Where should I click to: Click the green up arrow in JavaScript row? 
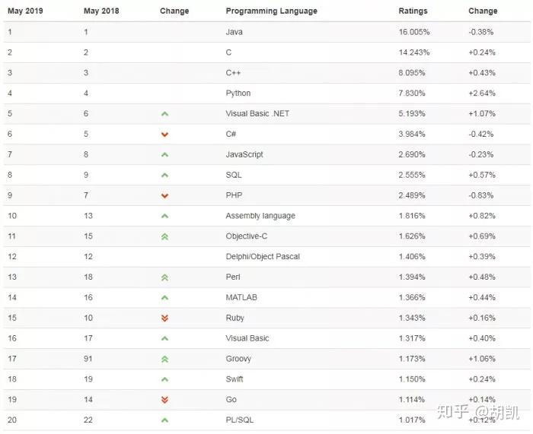click(164, 154)
